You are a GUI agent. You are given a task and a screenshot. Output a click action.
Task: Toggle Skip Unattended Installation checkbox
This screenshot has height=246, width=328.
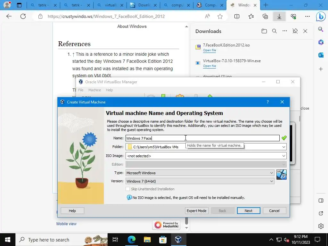[127, 189]
